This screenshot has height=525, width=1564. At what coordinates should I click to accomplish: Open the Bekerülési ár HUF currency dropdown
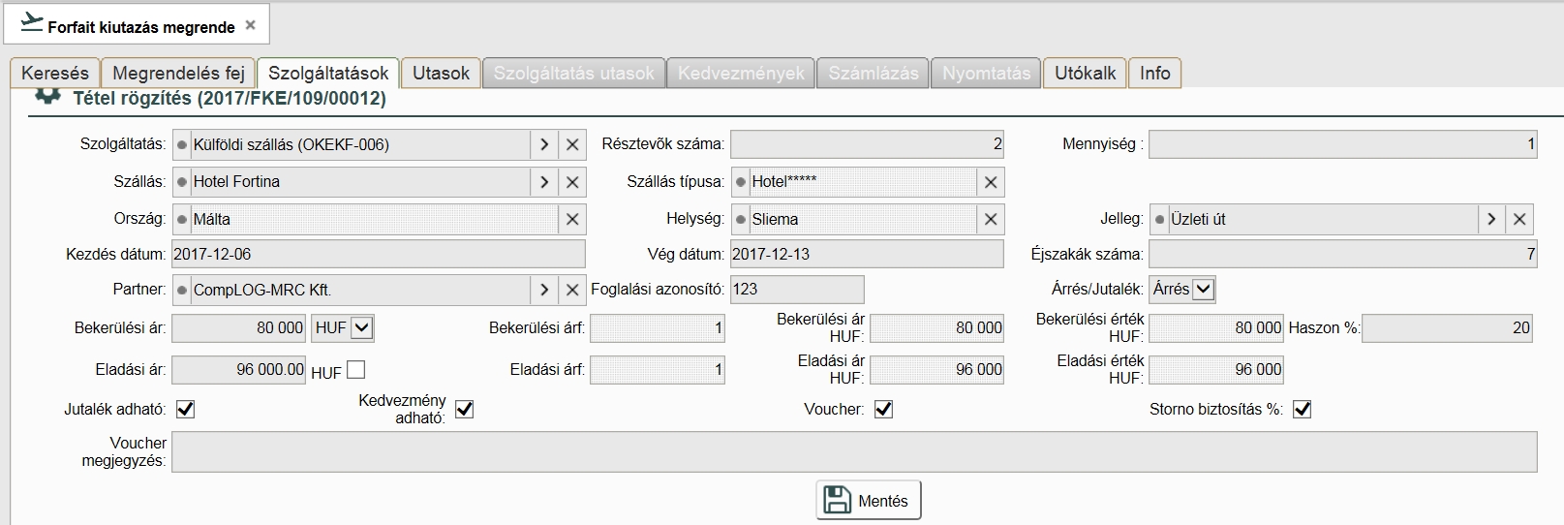click(361, 328)
